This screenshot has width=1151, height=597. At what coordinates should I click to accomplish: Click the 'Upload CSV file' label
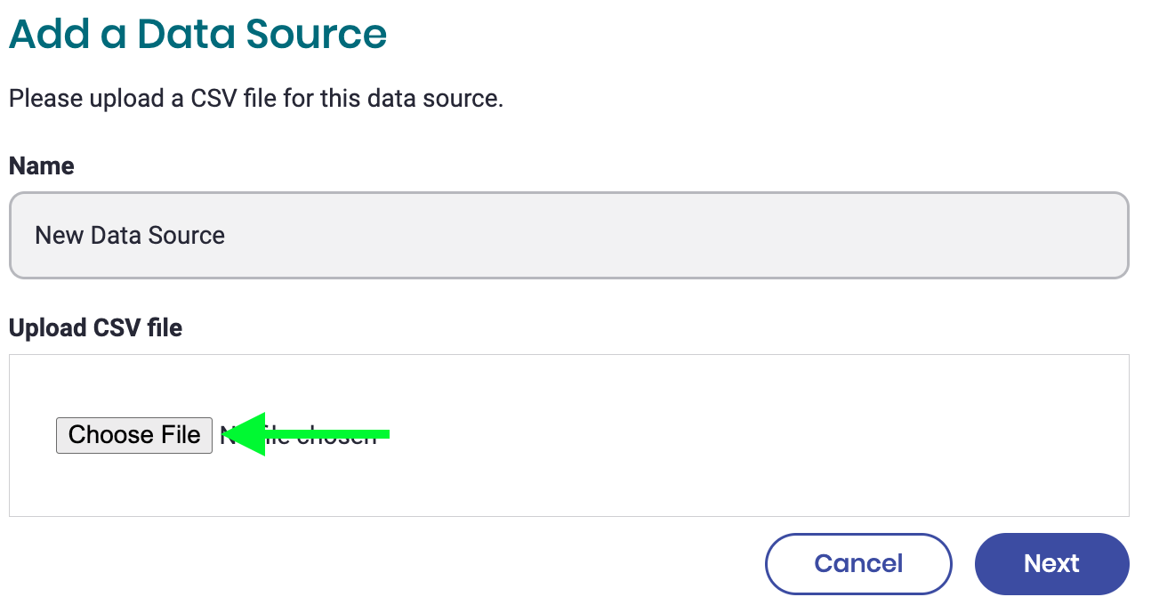95,328
